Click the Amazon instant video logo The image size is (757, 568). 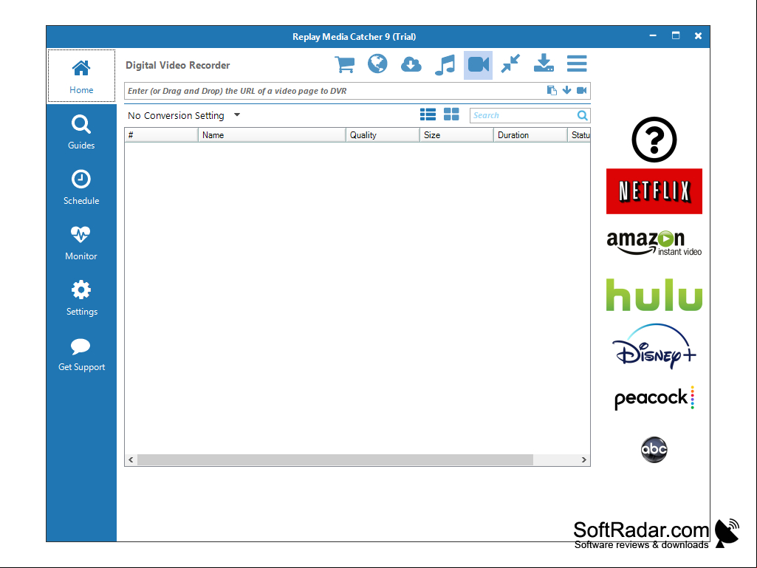[654, 243]
